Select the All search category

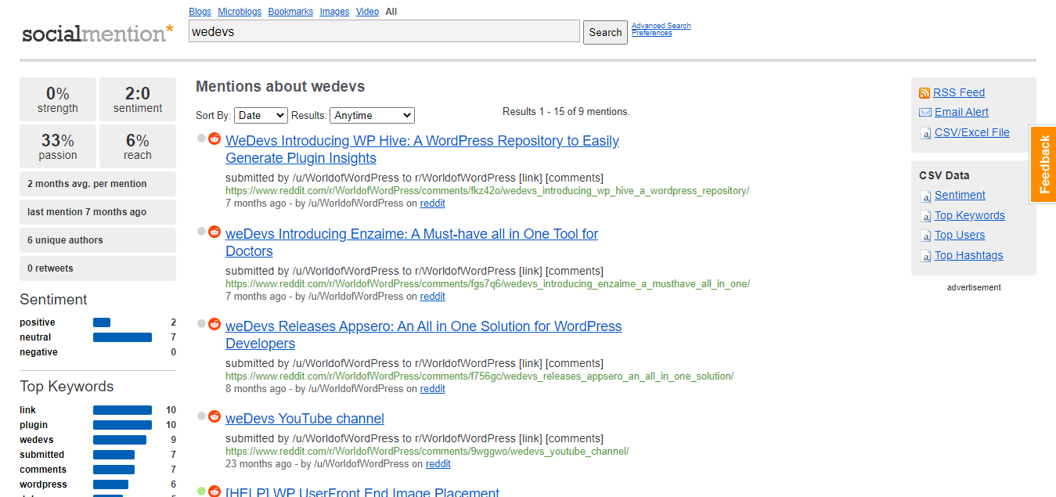(x=391, y=12)
